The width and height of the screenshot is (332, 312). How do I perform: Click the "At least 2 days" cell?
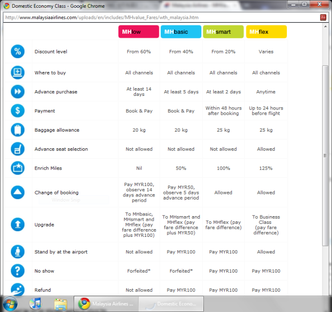coord(224,92)
